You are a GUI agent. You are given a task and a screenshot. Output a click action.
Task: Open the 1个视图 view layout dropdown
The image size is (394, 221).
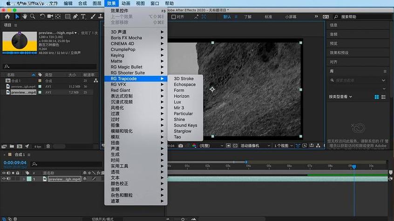point(284,146)
